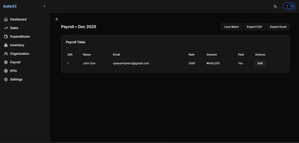This screenshot has width=299, height=143.
Task: Click the Yes paid status cell
Action: 240,64
